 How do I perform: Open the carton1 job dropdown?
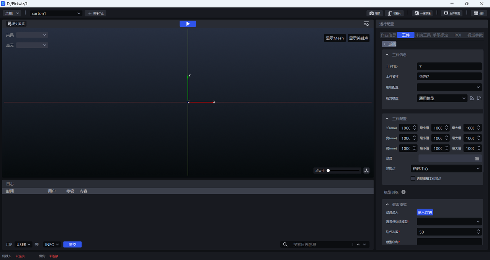coord(56,13)
